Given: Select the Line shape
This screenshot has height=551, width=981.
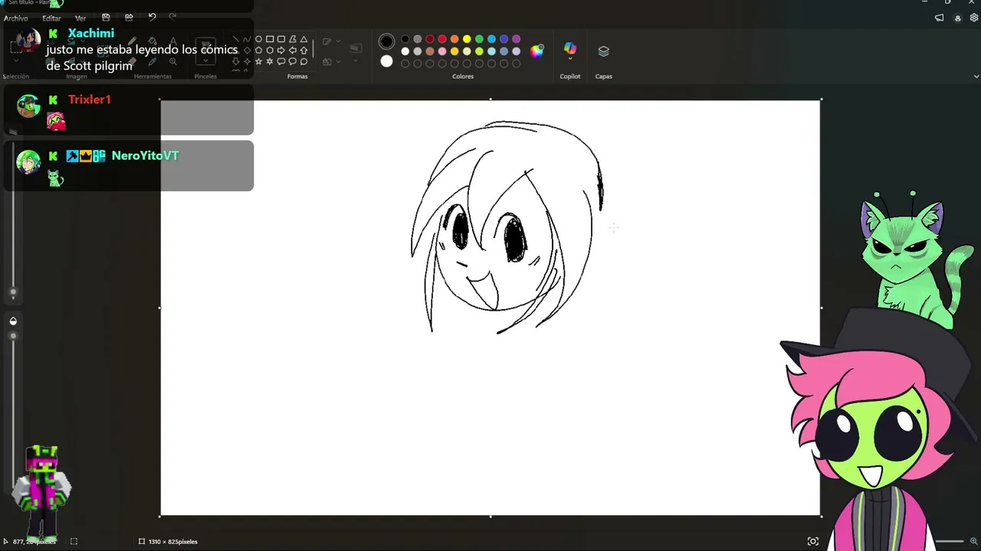Looking at the screenshot, I should pyautogui.click(x=236, y=39).
